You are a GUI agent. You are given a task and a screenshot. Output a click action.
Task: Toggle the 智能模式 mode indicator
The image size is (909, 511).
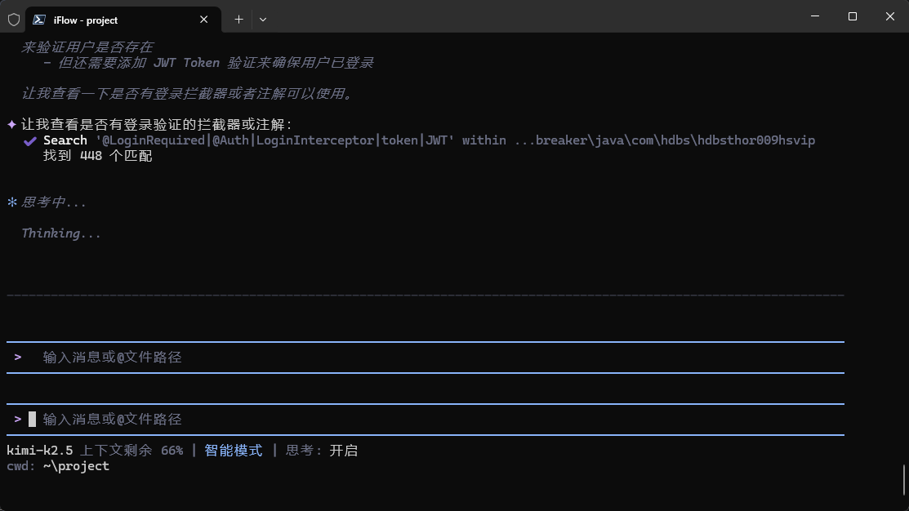coord(234,451)
